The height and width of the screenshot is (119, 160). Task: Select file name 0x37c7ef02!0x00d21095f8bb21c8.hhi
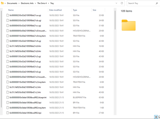pos(25,46)
